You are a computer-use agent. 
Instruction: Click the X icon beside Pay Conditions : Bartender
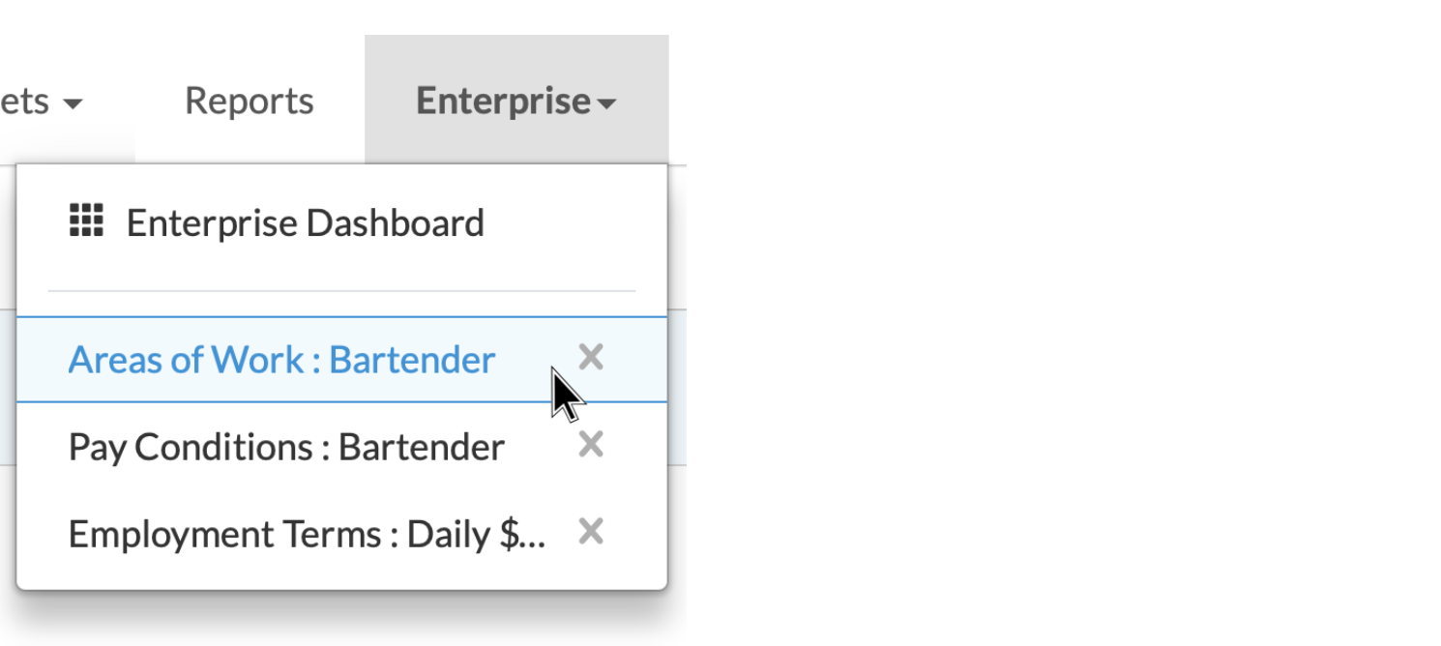click(x=590, y=444)
